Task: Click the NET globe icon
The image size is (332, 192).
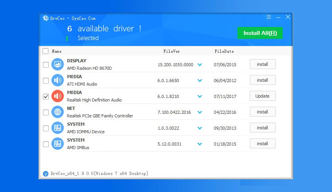Action: 58,112
